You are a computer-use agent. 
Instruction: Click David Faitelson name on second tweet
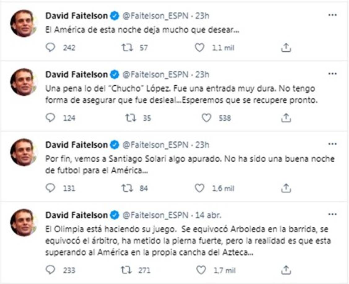pyautogui.click(x=76, y=75)
